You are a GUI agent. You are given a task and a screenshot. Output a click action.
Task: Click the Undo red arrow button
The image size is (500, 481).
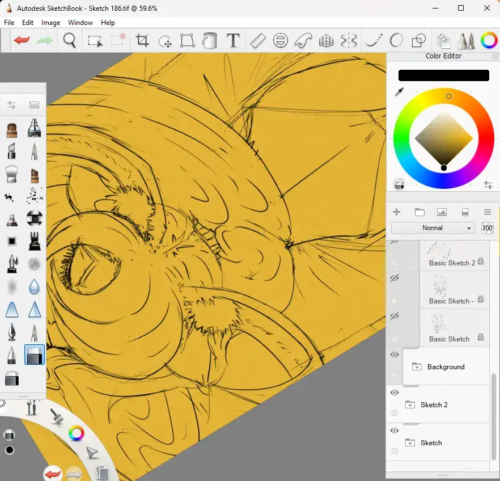[x=22, y=41]
